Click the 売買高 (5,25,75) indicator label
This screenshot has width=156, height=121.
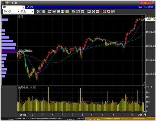coord(27,88)
